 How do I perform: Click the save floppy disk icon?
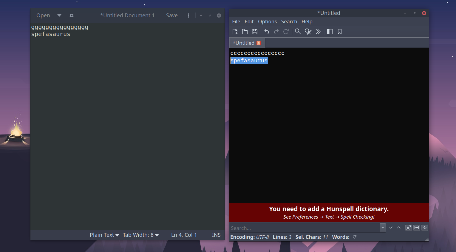(255, 32)
